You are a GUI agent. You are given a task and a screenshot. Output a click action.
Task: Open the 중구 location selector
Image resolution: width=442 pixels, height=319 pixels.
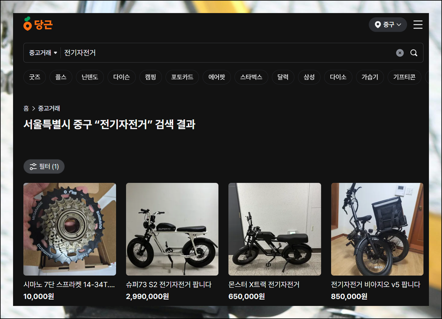click(388, 25)
